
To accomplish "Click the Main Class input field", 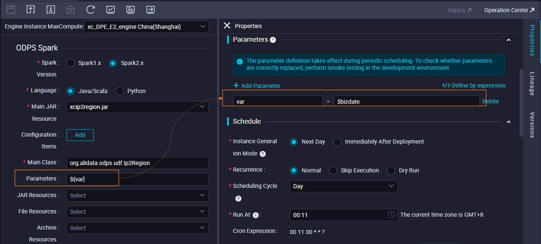I will click(x=137, y=163).
